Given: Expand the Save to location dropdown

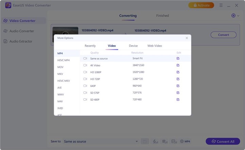Looking at the screenshot, I should point(137,142).
